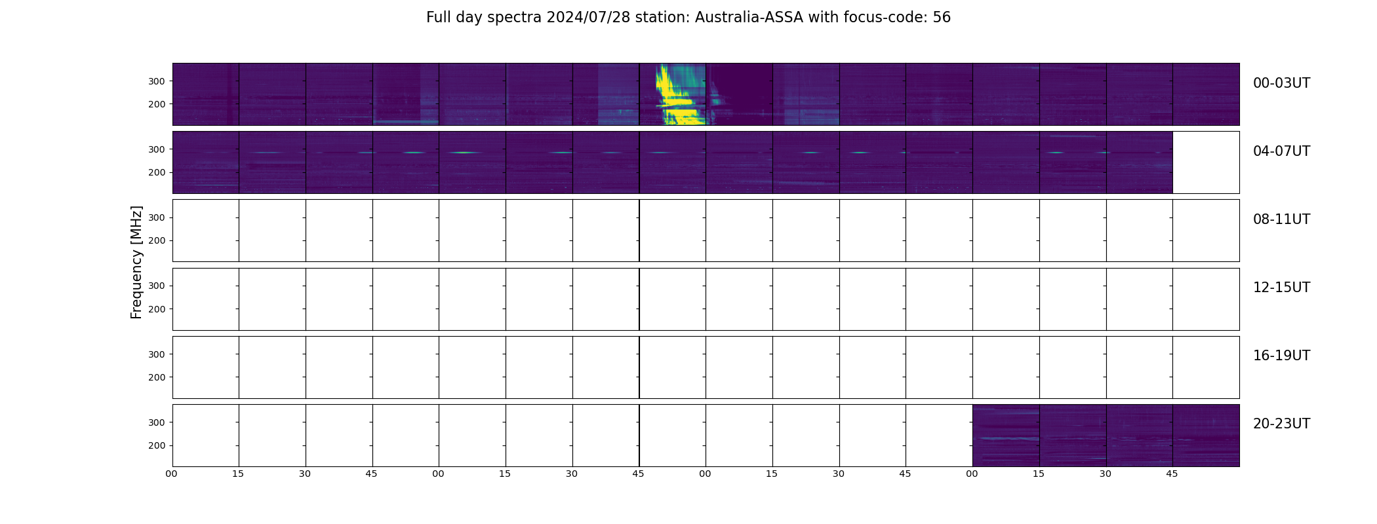1377x524 pixels.
Task: Select the 16-19UT row label
Action: point(1281,356)
